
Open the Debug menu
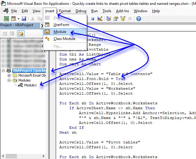click(81, 11)
